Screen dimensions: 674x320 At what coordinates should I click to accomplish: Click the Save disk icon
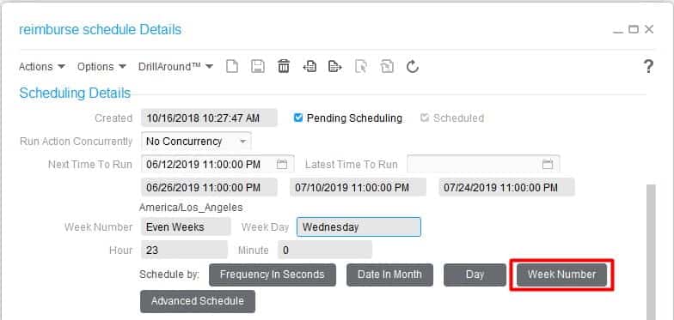258,67
